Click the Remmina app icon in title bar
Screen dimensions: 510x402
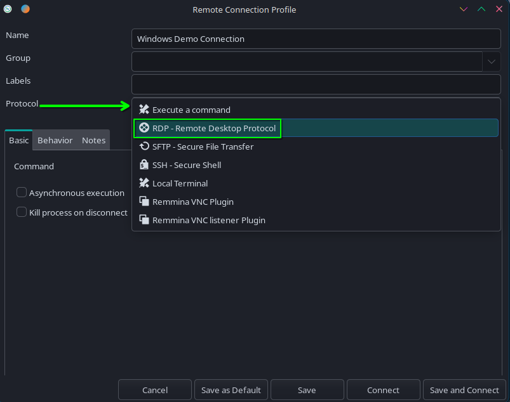pos(8,10)
